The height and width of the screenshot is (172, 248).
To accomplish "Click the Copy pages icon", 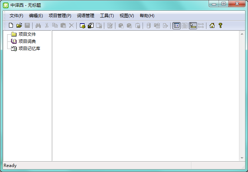I will click(x=55, y=25).
